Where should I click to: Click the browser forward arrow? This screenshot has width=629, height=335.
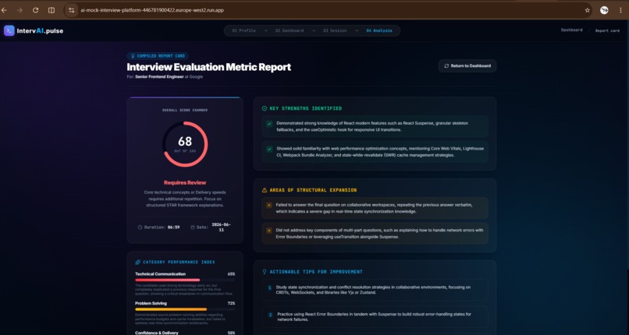pos(20,10)
